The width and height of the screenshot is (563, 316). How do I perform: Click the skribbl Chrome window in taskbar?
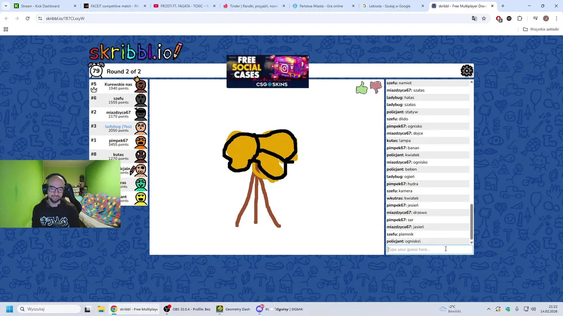134,309
